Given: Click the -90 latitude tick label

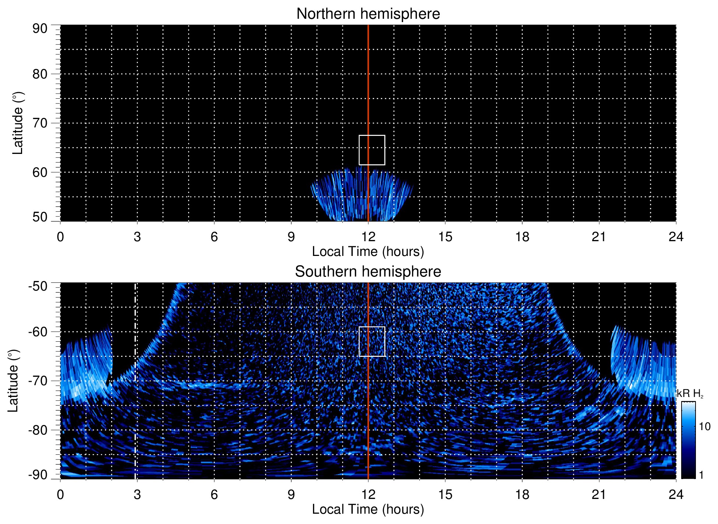Looking at the screenshot, I should tap(38, 475).
